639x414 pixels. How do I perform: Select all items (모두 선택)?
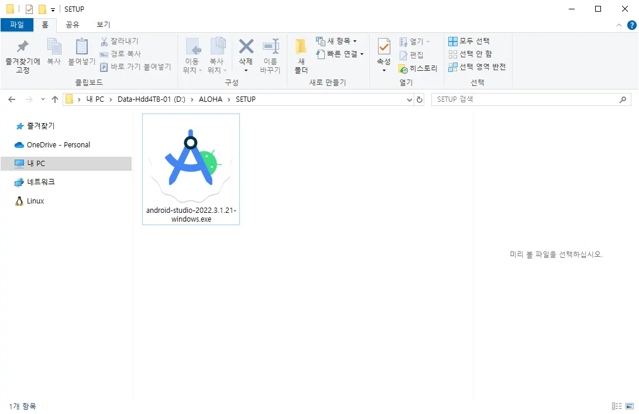tap(469, 41)
